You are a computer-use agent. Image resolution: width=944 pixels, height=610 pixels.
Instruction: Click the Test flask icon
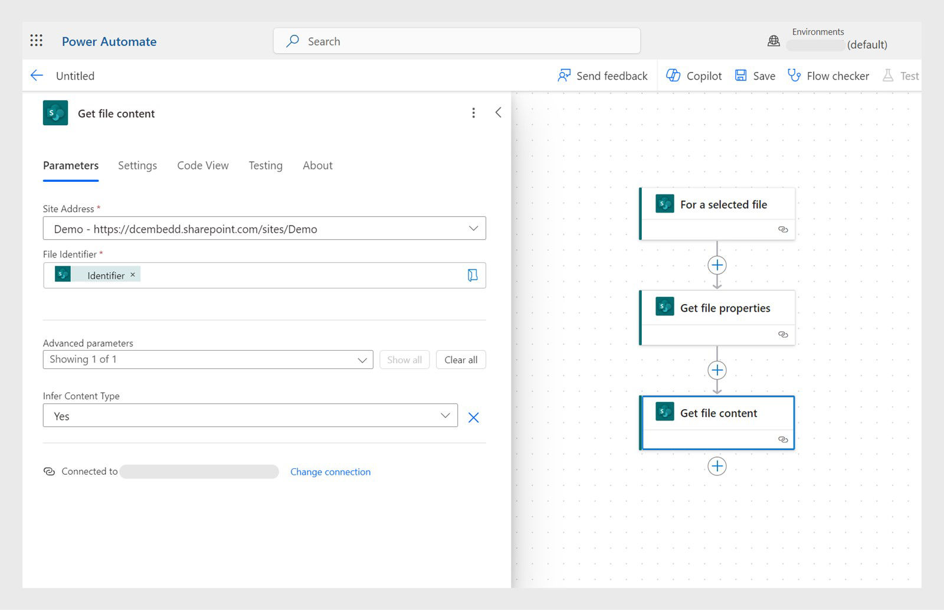click(887, 76)
